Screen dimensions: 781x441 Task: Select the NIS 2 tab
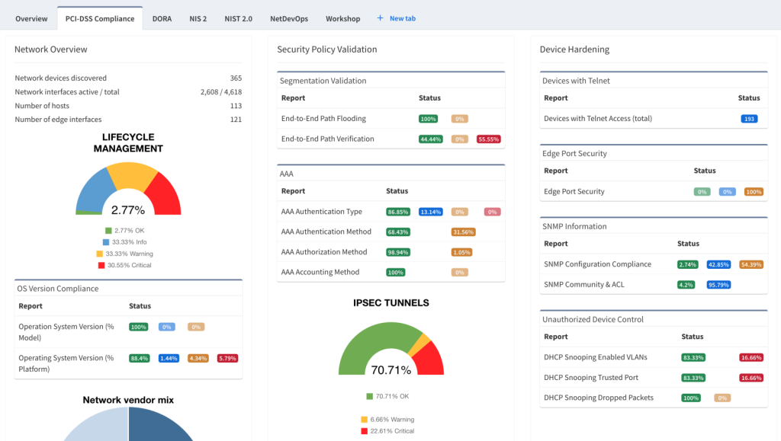tap(198, 18)
